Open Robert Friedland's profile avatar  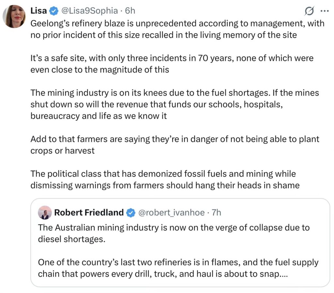click(x=45, y=212)
